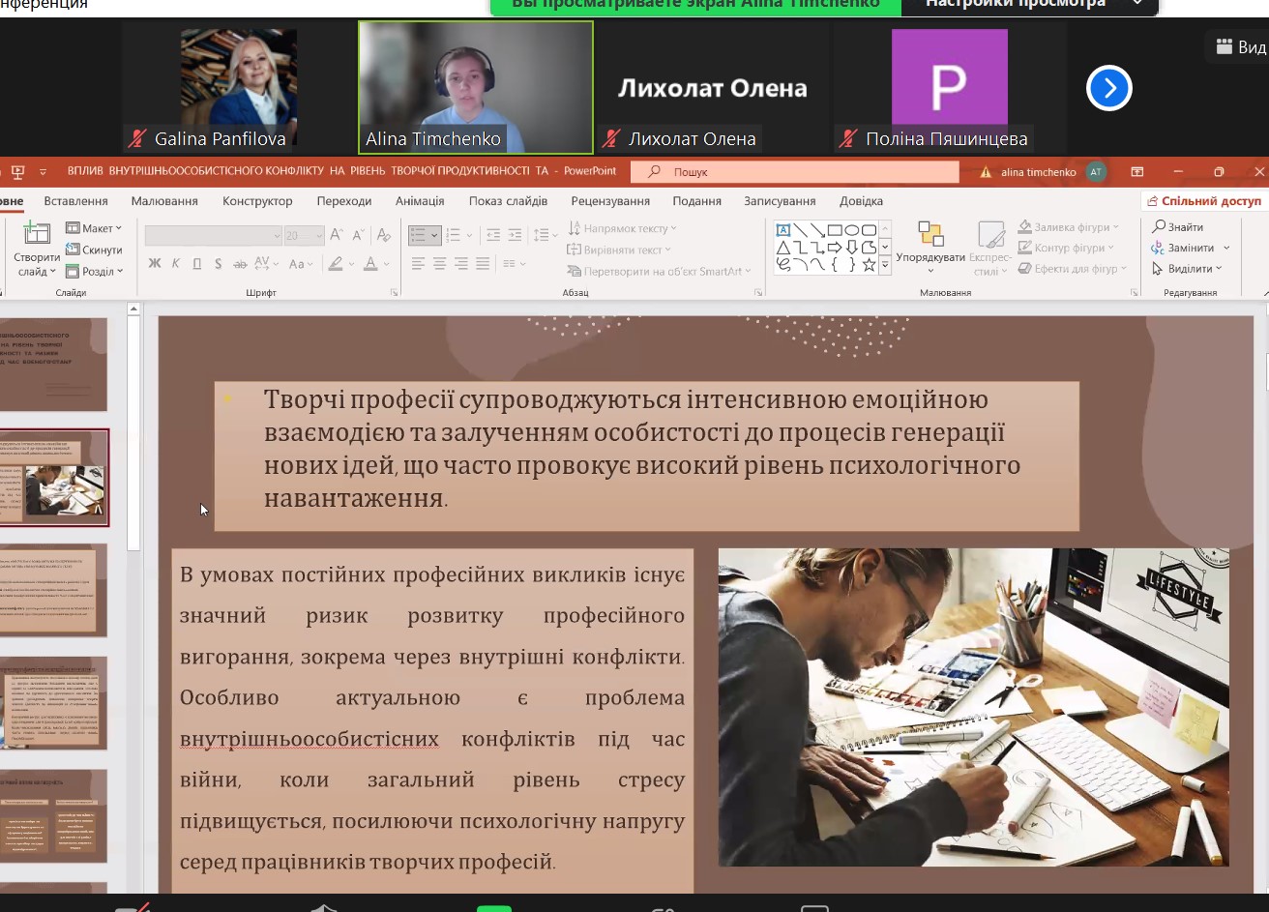1269x912 pixels.
Task: Go to the Показ слайдів tab
Action: click(x=508, y=201)
